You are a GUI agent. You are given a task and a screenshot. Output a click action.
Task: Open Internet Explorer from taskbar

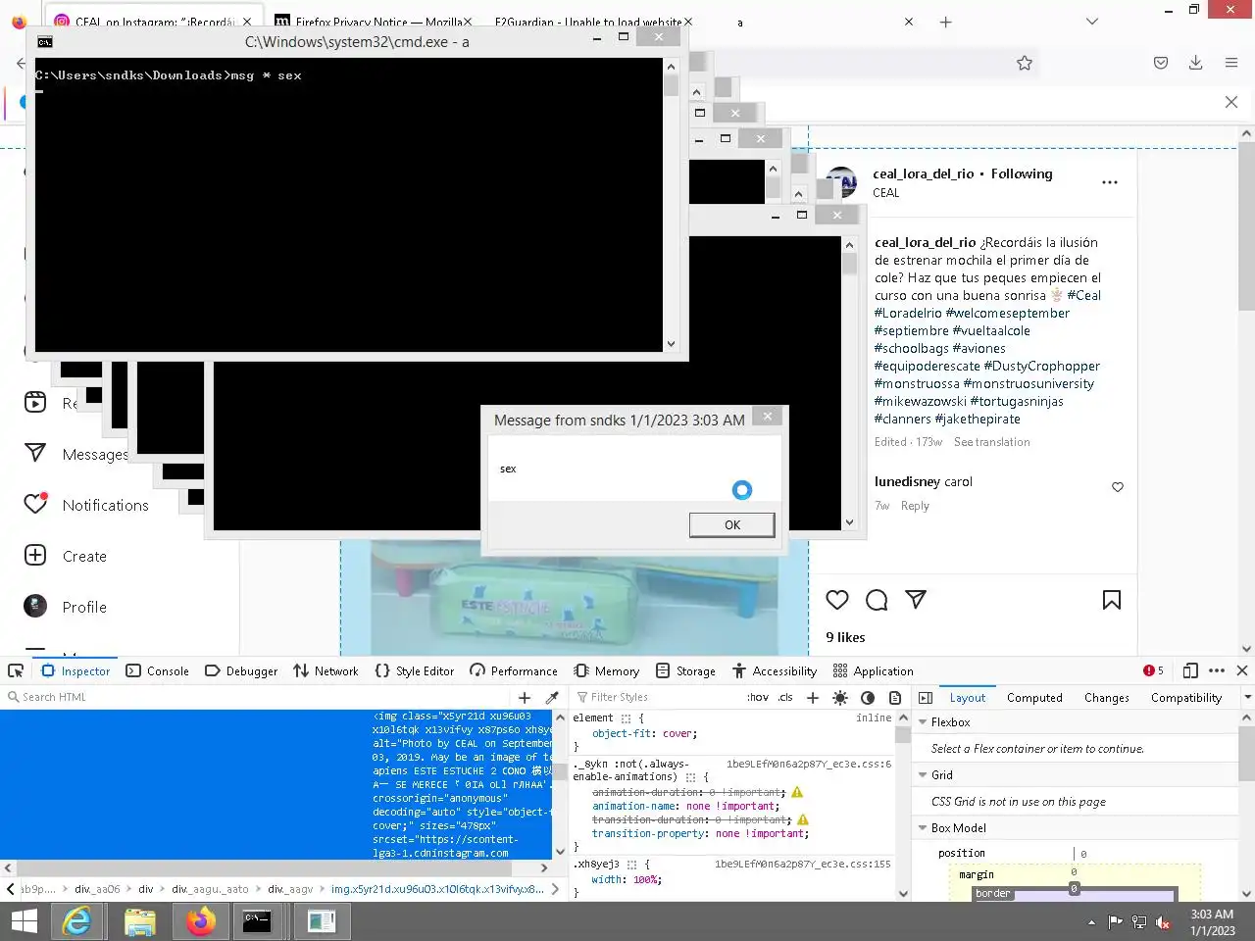pos(76,921)
